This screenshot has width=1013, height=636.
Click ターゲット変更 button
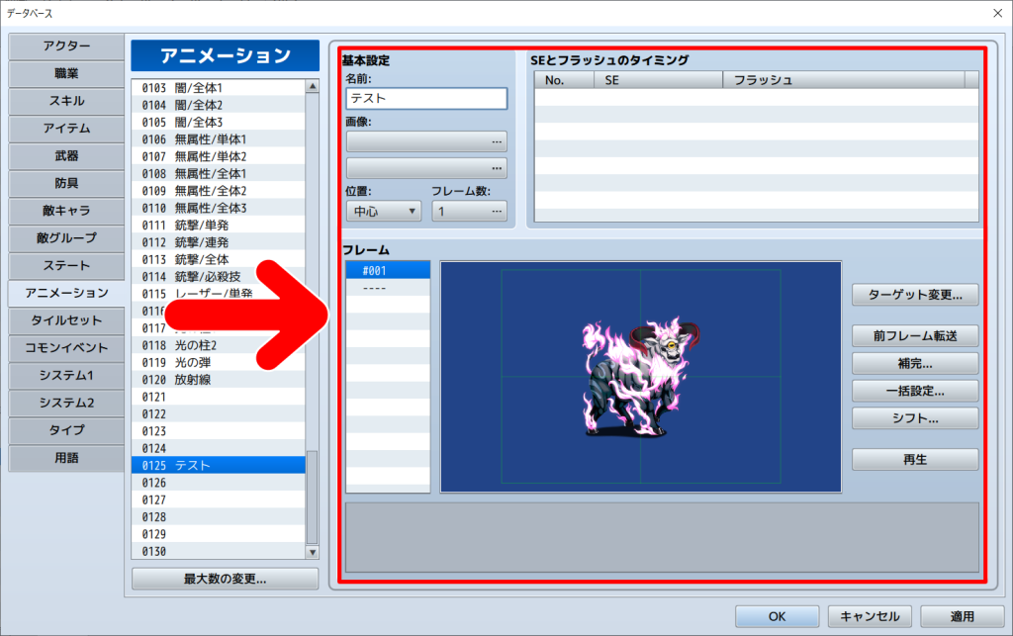pyautogui.click(x=915, y=295)
